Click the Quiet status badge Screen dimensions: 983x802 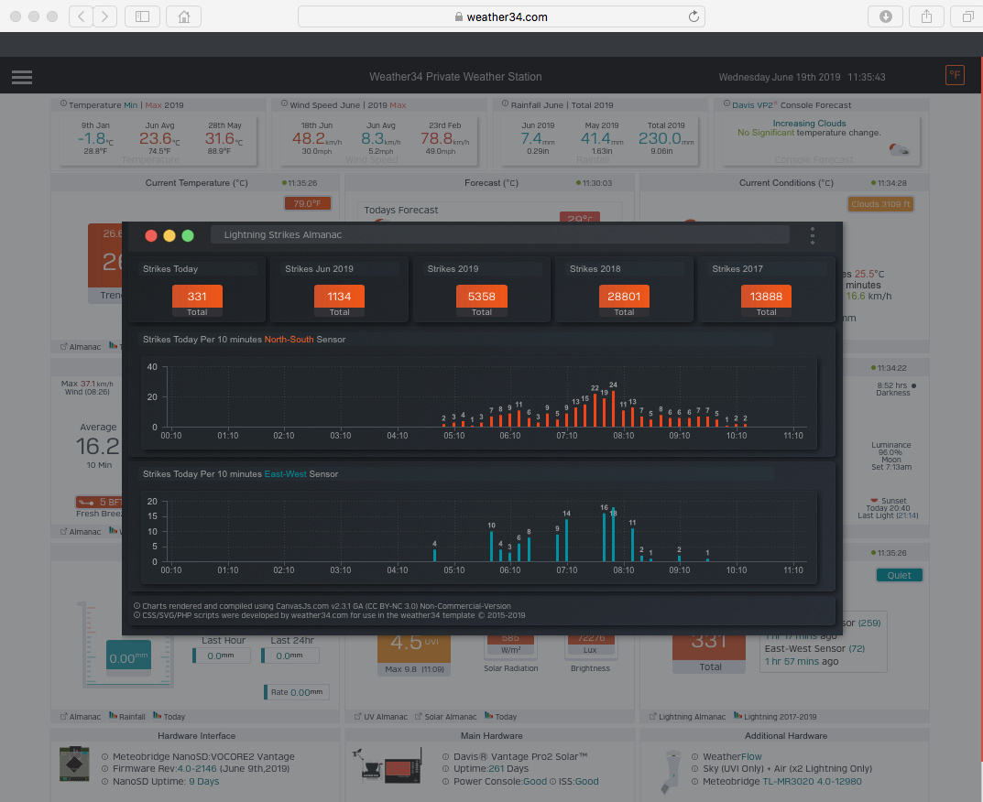(x=899, y=575)
